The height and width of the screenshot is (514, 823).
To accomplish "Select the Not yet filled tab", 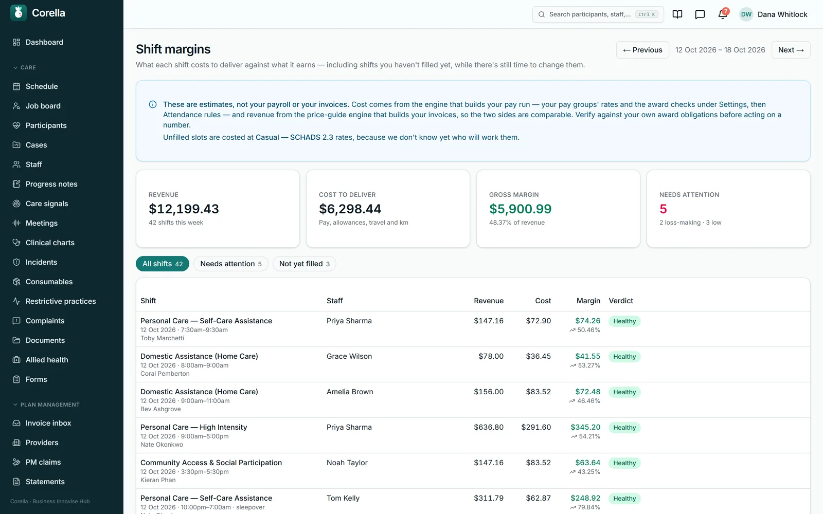I will tap(305, 264).
